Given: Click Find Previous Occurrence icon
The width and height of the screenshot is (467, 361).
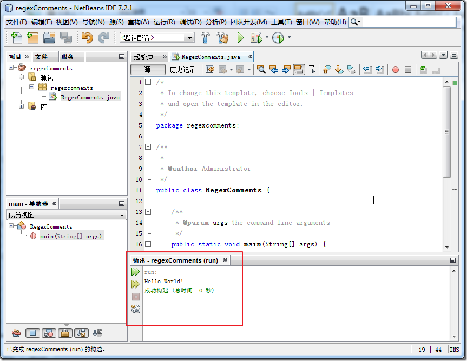Looking at the screenshot, I should click(274, 70).
